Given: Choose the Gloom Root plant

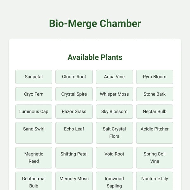Looking at the screenshot, I should click(74, 77).
